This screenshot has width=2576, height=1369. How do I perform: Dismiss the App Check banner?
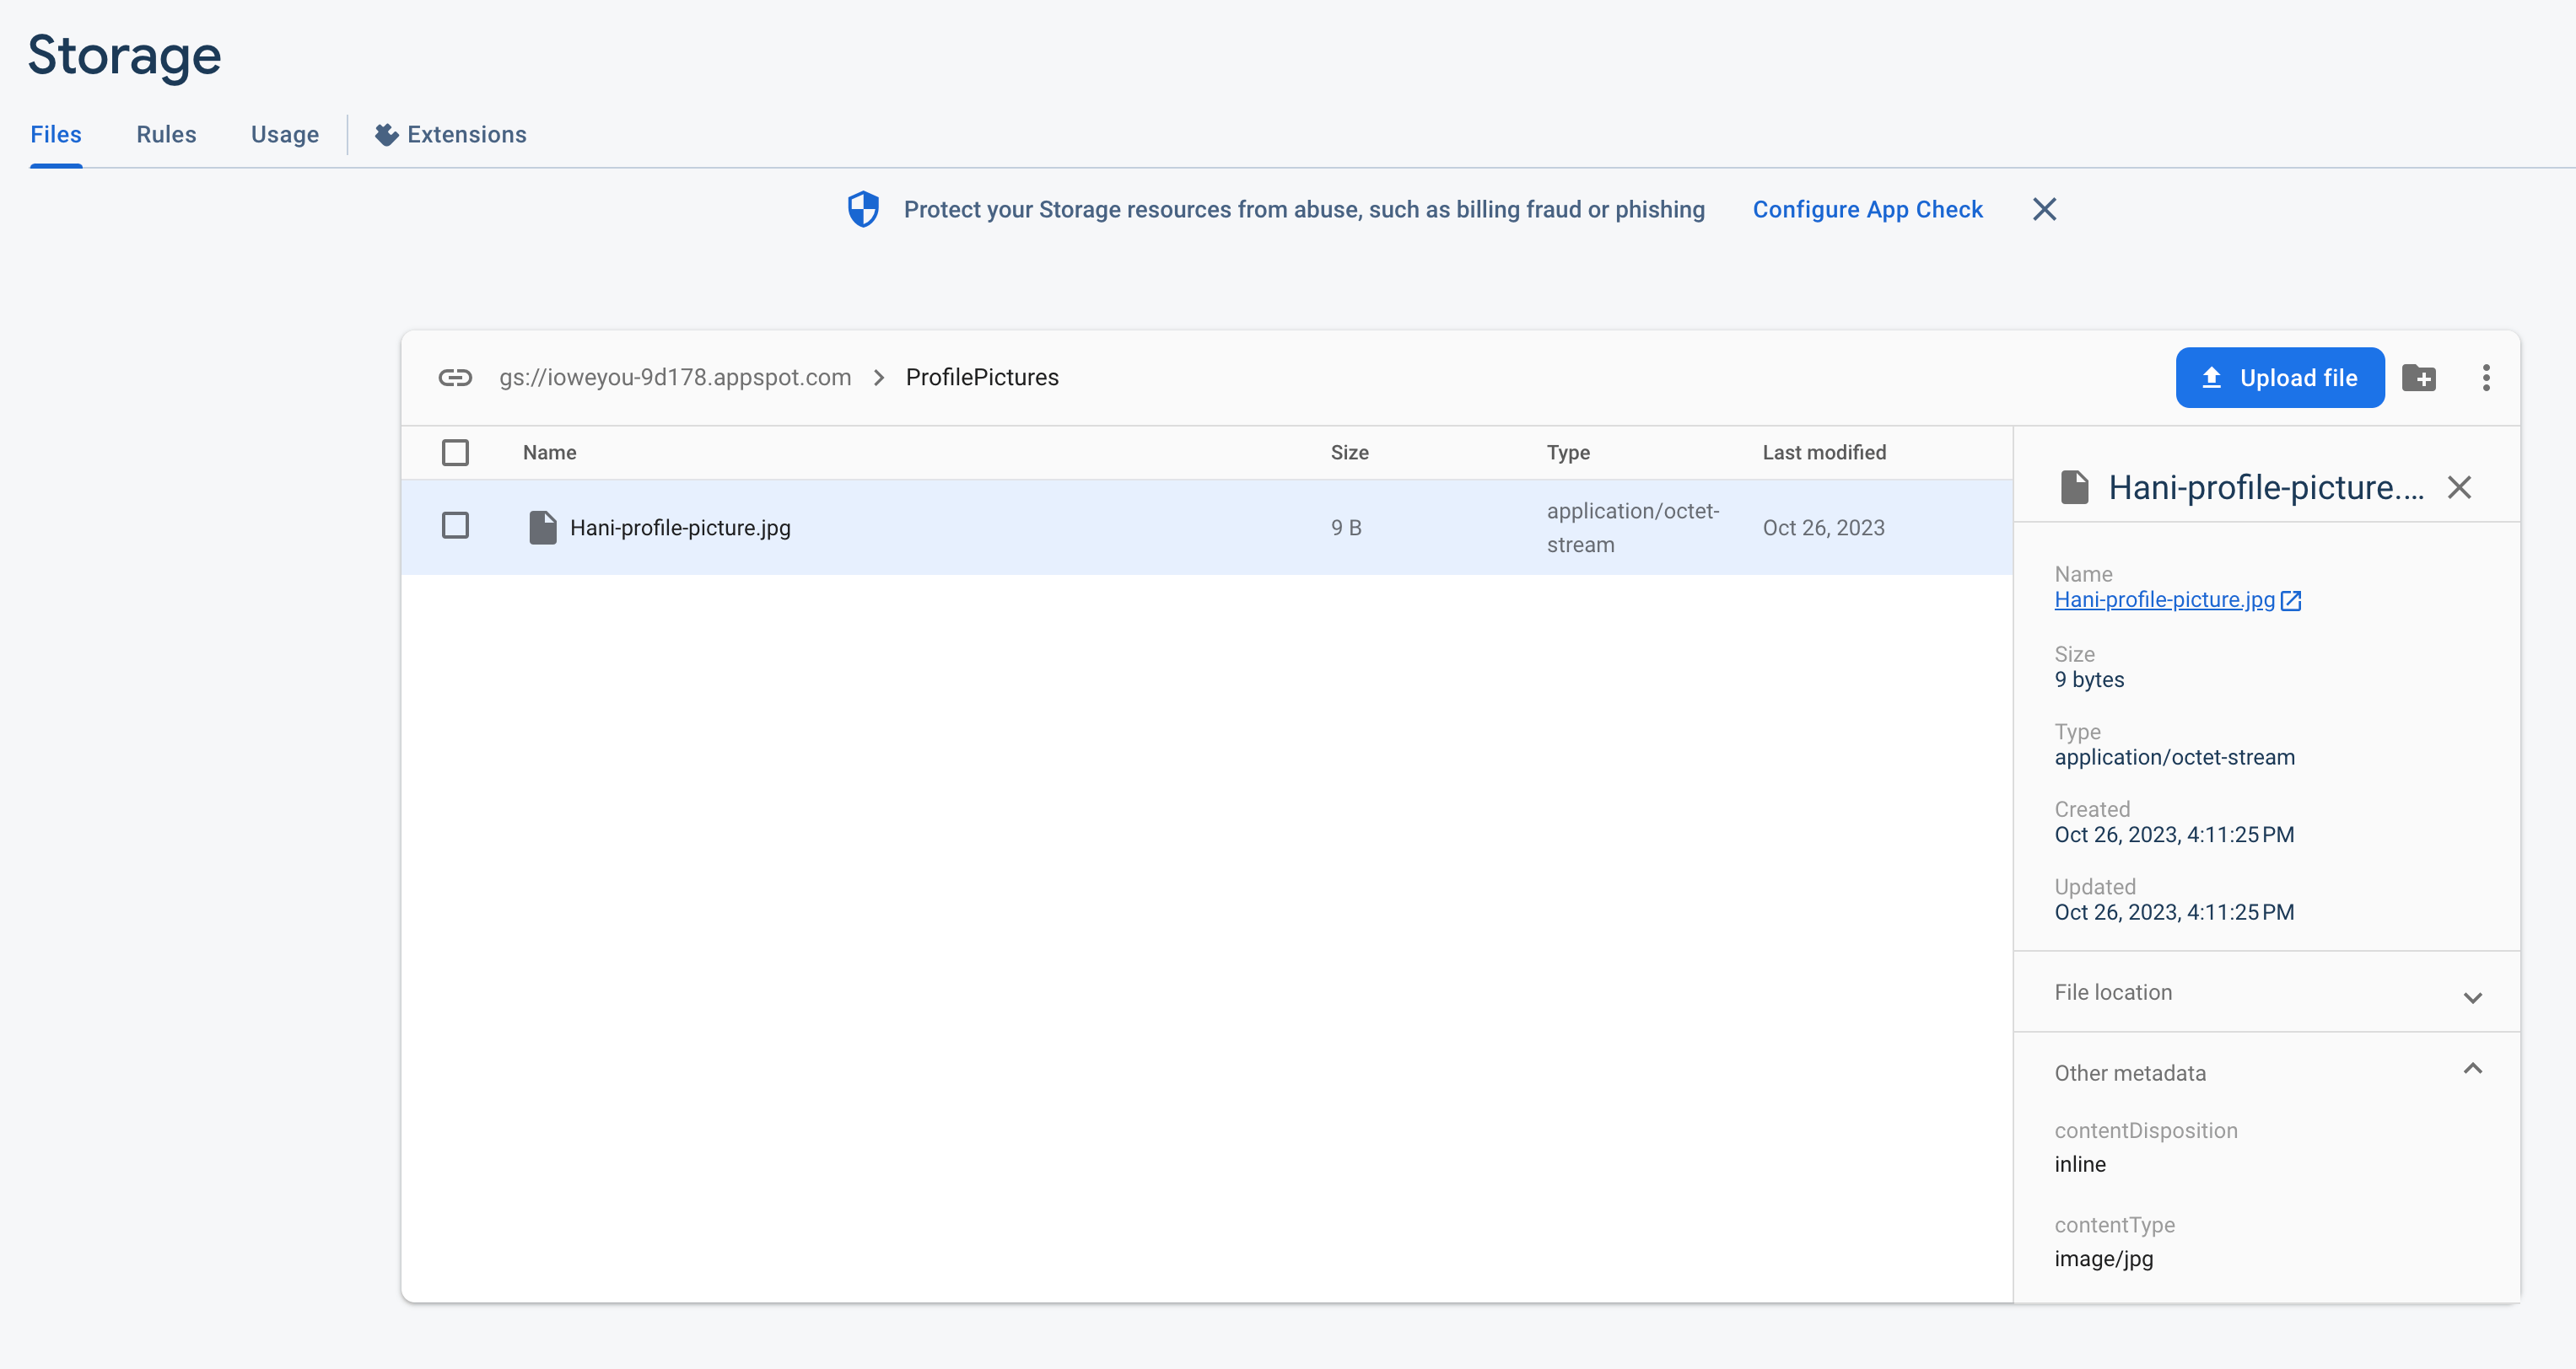click(x=2044, y=209)
